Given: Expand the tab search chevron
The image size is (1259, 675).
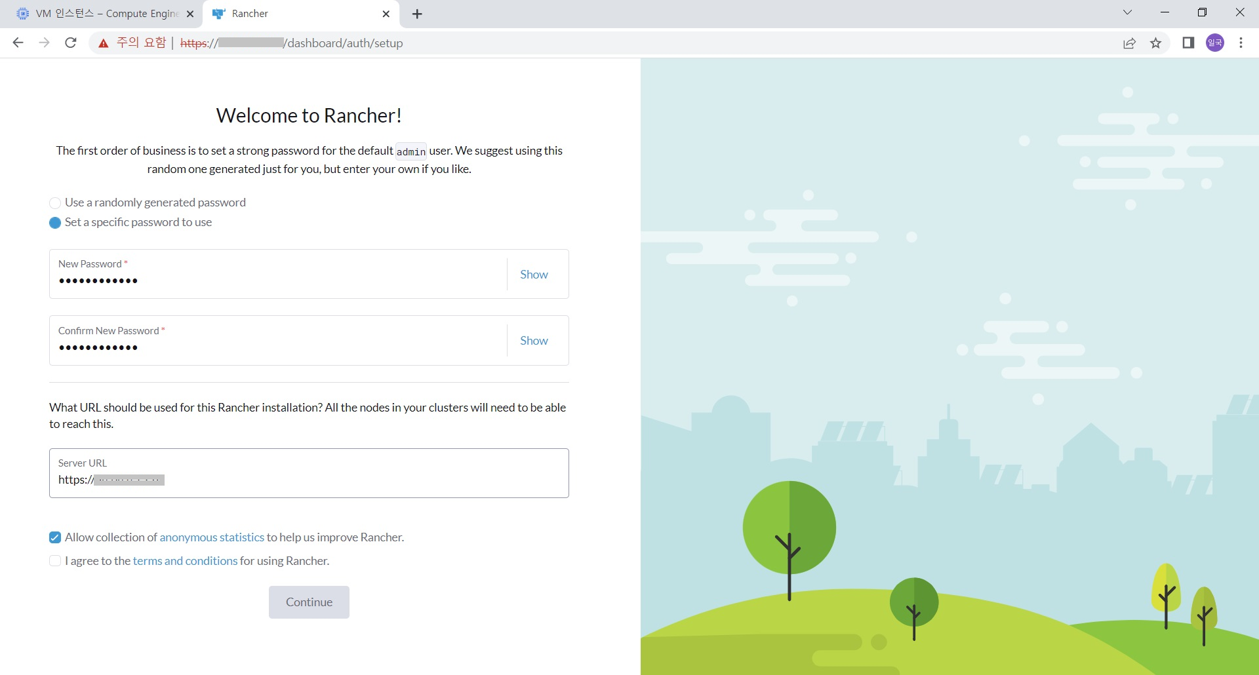Looking at the screenshot, I should [1127, 12].
